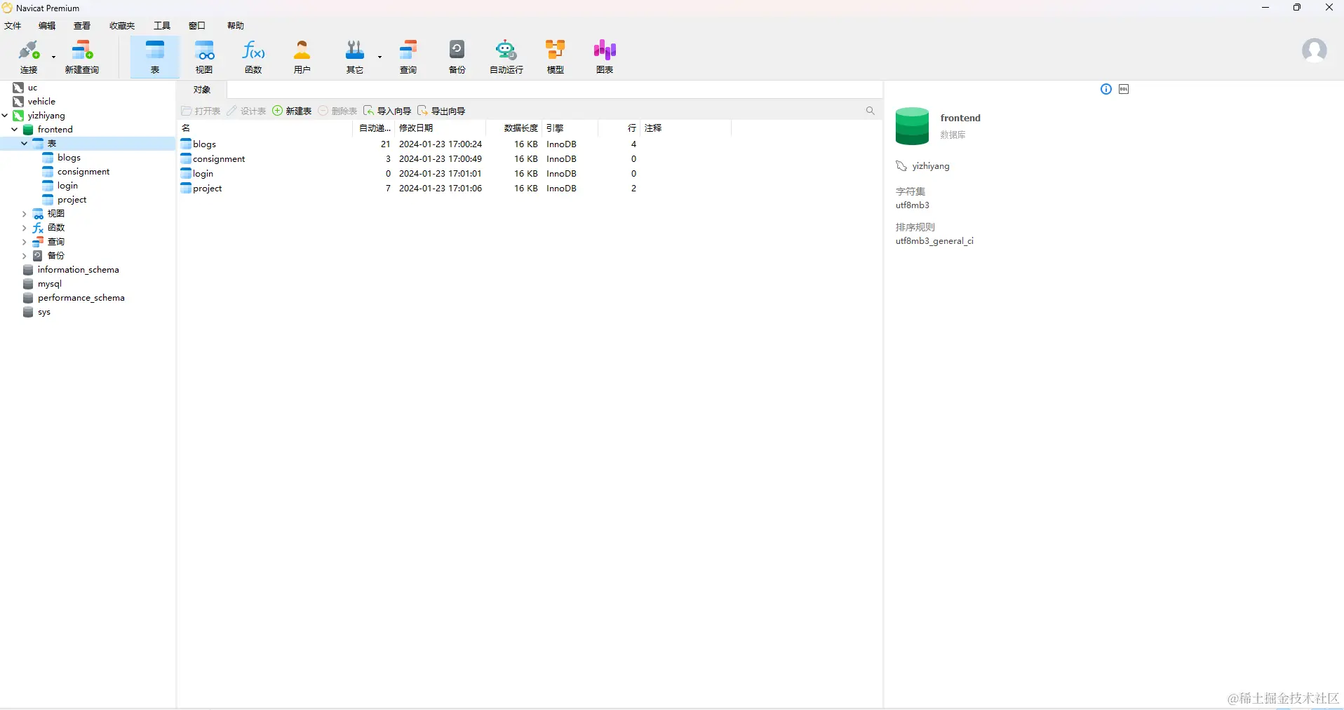Image resolution: width=1344 pixels, height=710 pixels.
Task: Open the 模型 (Model) toolbar icon
Action: coord(556,57)
